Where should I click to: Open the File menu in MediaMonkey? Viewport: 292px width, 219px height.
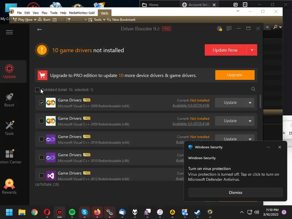click(x=19, y=13)
